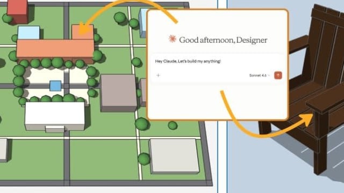
Task: Open the Sonnet 4.6 model selector
Action: tap(259, 76)
